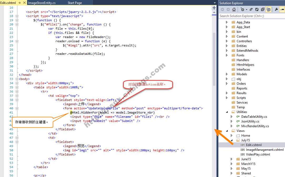Close the Edit.cshtml tab
This screenshot has height=177, width=285.
(x=24, y=3)
